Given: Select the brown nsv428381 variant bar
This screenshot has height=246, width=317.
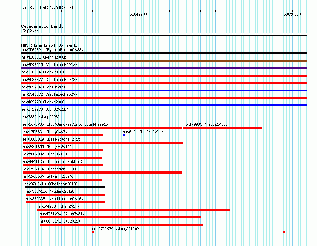Looking at the screenshot, I should tap(164, 61).
